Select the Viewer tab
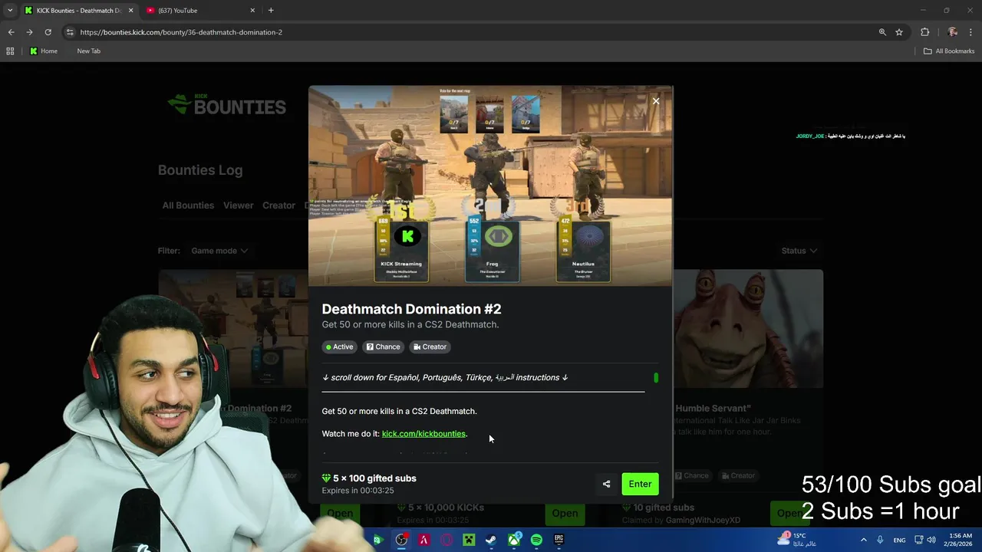 [238, 205]
